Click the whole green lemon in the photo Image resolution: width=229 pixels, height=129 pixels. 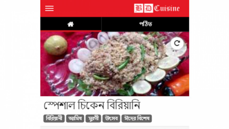(56, 45)
